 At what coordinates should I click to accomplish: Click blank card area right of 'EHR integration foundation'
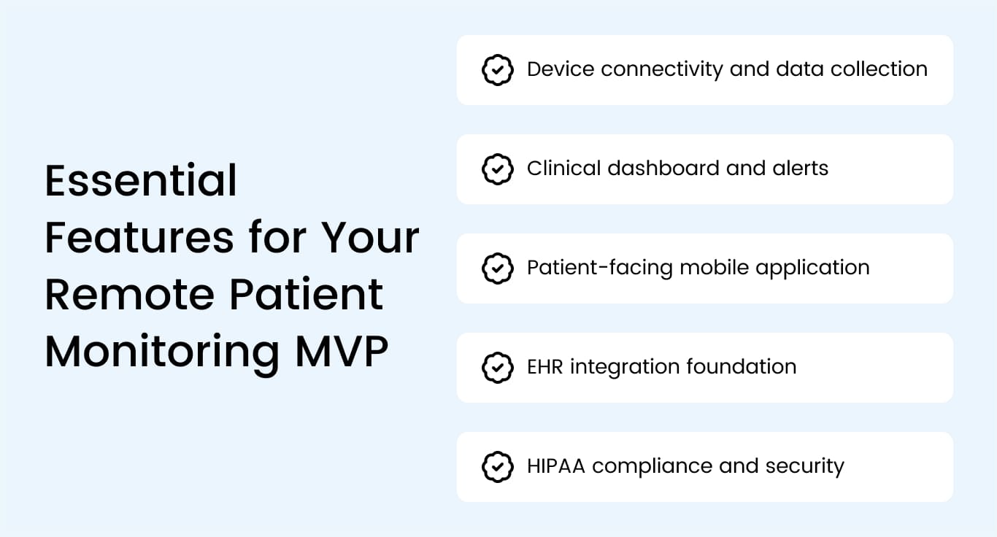point(874,368)
